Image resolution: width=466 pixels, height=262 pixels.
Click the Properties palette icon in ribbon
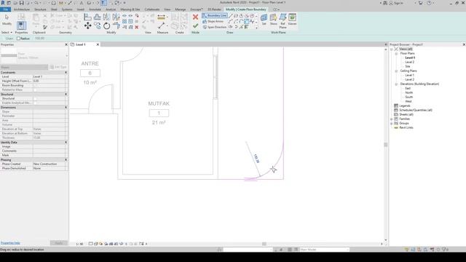(21, 25)
